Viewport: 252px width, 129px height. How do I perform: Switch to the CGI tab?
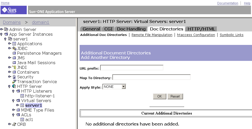point(108,29)
